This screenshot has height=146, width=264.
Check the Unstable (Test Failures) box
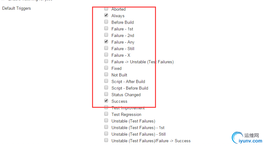tap(106, 120)
